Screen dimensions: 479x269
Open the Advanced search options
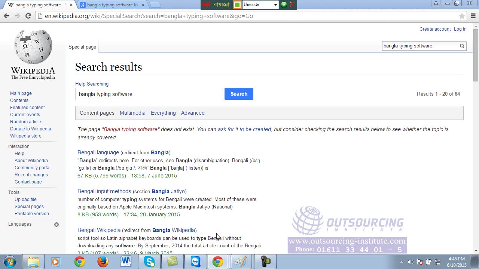tap(193, 113)
